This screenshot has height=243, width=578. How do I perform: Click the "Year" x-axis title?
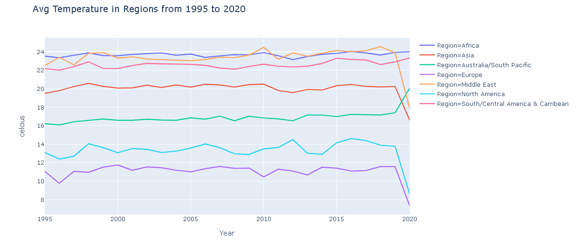[x=227, y=233]
